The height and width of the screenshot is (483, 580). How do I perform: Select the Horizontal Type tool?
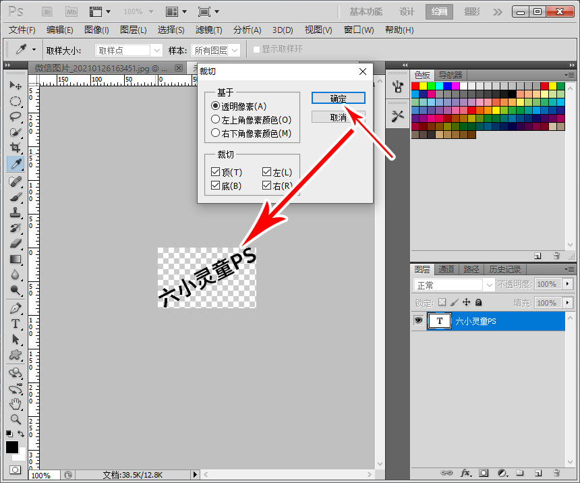[15, 324]
